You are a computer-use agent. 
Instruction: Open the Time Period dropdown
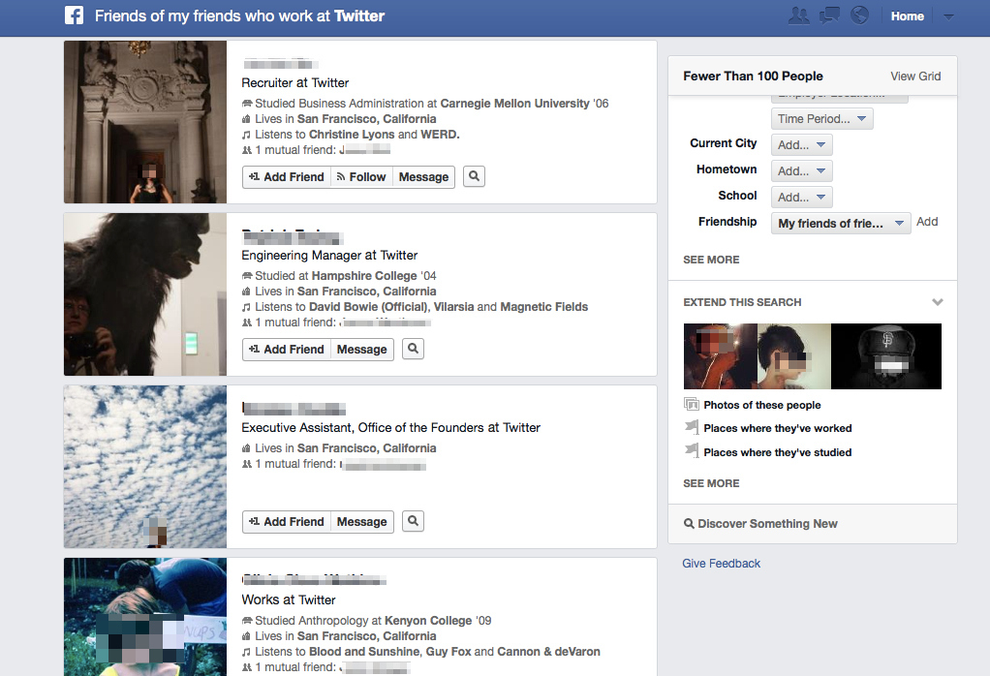822,119
